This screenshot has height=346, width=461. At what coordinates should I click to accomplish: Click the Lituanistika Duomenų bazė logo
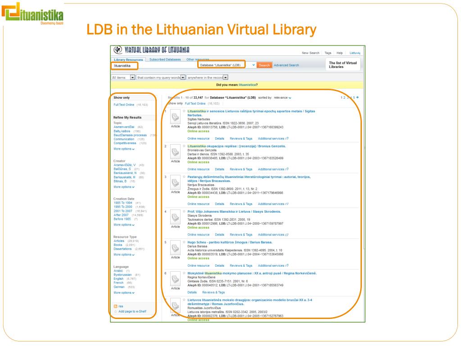click(x=32, y=14)
